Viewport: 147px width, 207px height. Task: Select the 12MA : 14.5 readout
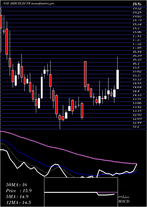coord(19,203)
